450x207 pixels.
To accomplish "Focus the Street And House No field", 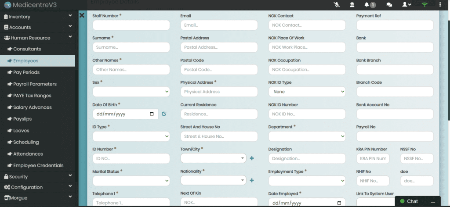I will [x=219, y=136].
